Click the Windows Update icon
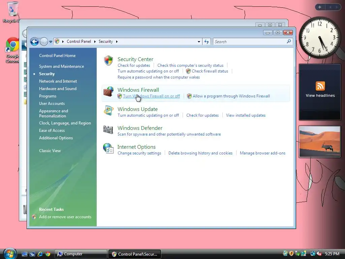Viewport: 345px width, 259px height. pos(108,111)
